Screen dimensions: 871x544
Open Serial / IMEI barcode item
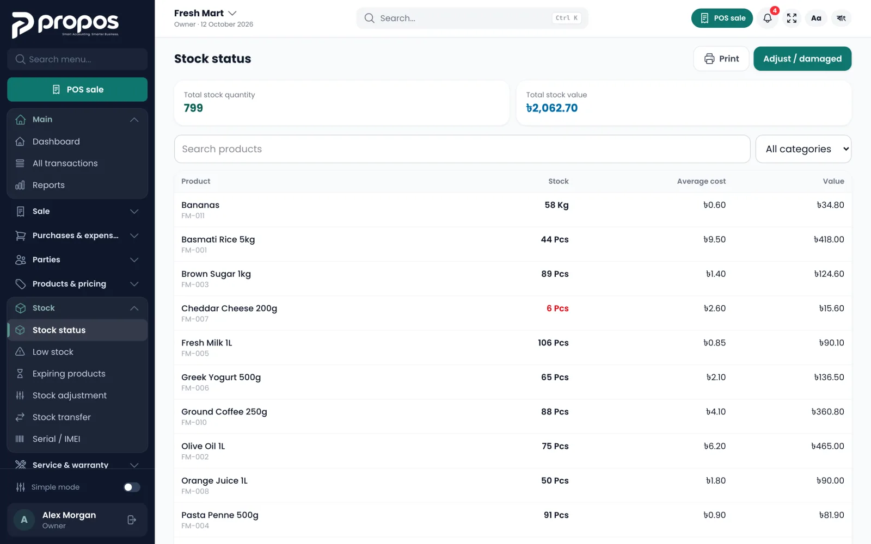pyautogui.click(x=77, y=439)
